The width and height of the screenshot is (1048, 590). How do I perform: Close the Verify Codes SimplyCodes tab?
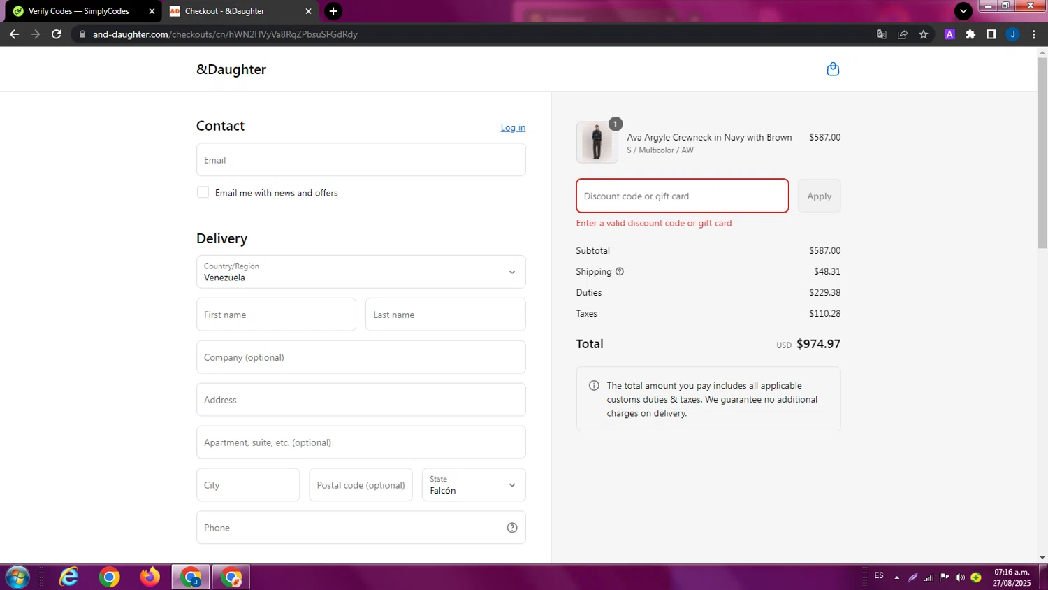point(152,11)
